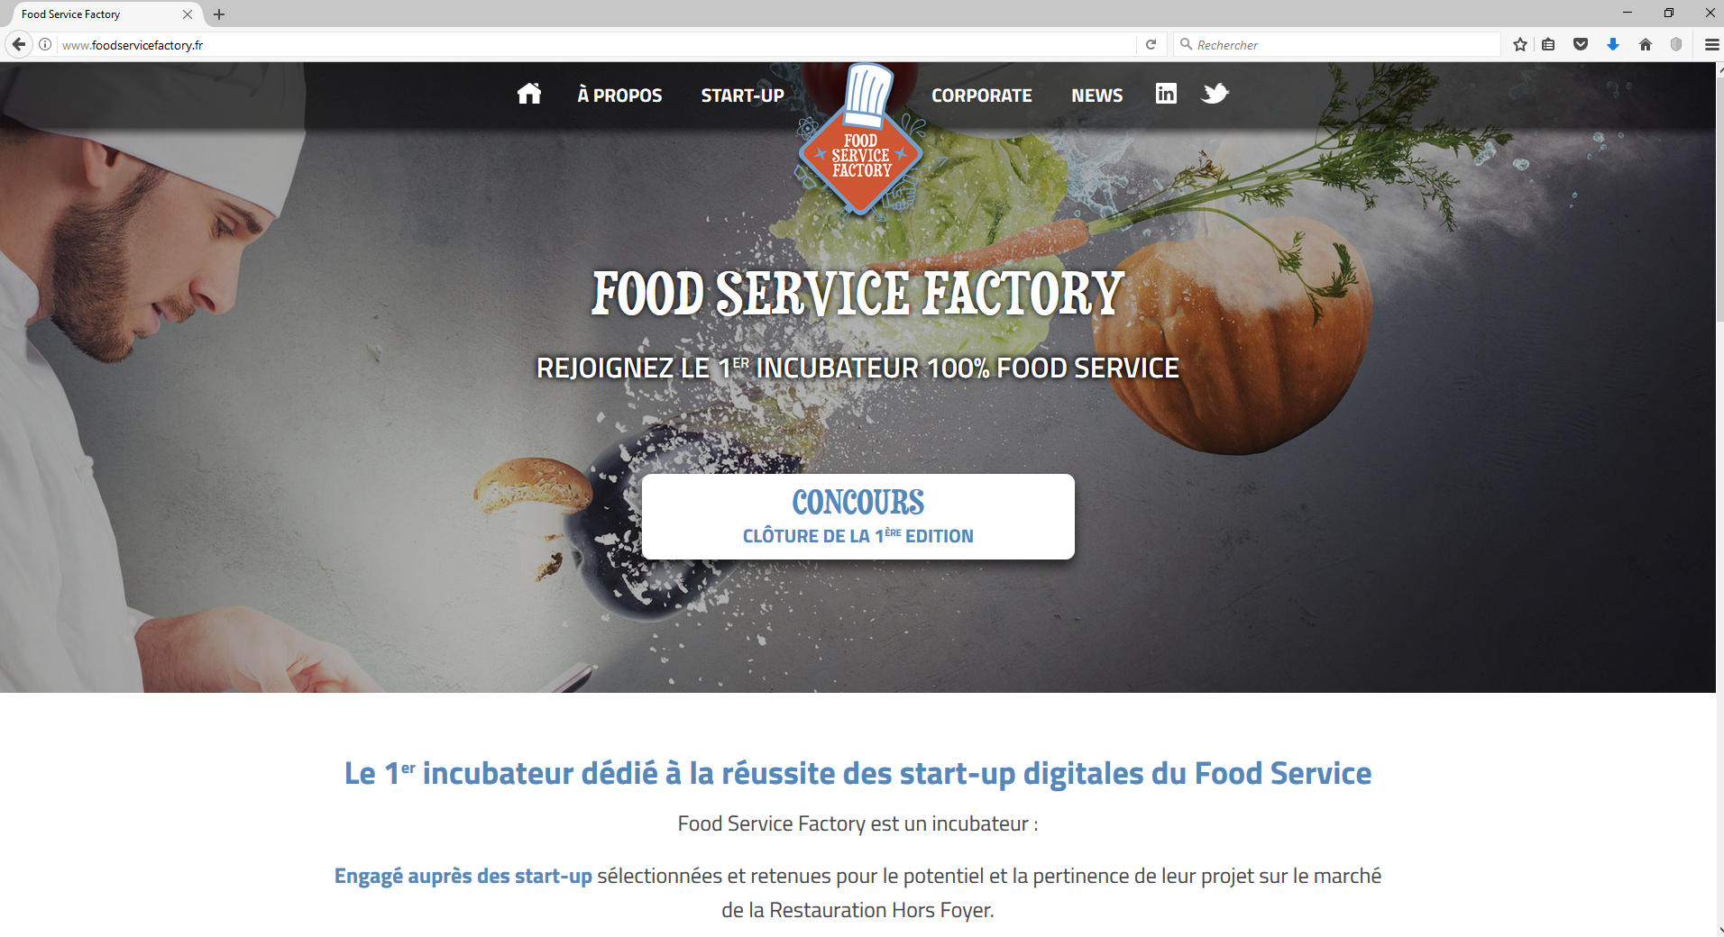Click the browser back arrow button

[19, 44]
